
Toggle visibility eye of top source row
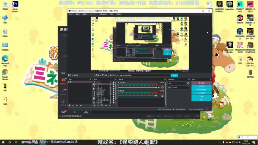110,82
